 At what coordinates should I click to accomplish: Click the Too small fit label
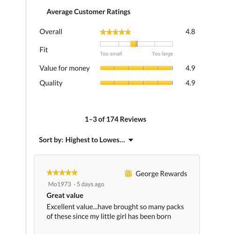tap(111, 54)
